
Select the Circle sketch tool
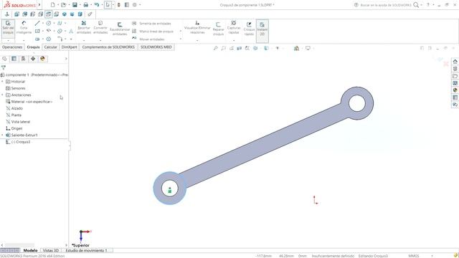[49, 23]
